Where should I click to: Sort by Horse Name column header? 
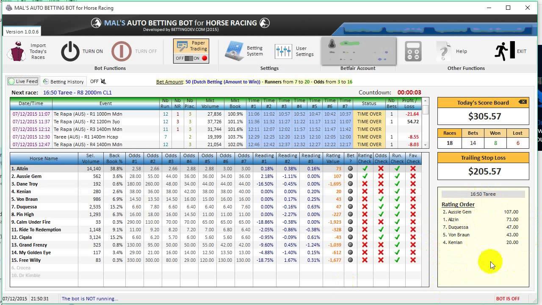pos(44,158)
